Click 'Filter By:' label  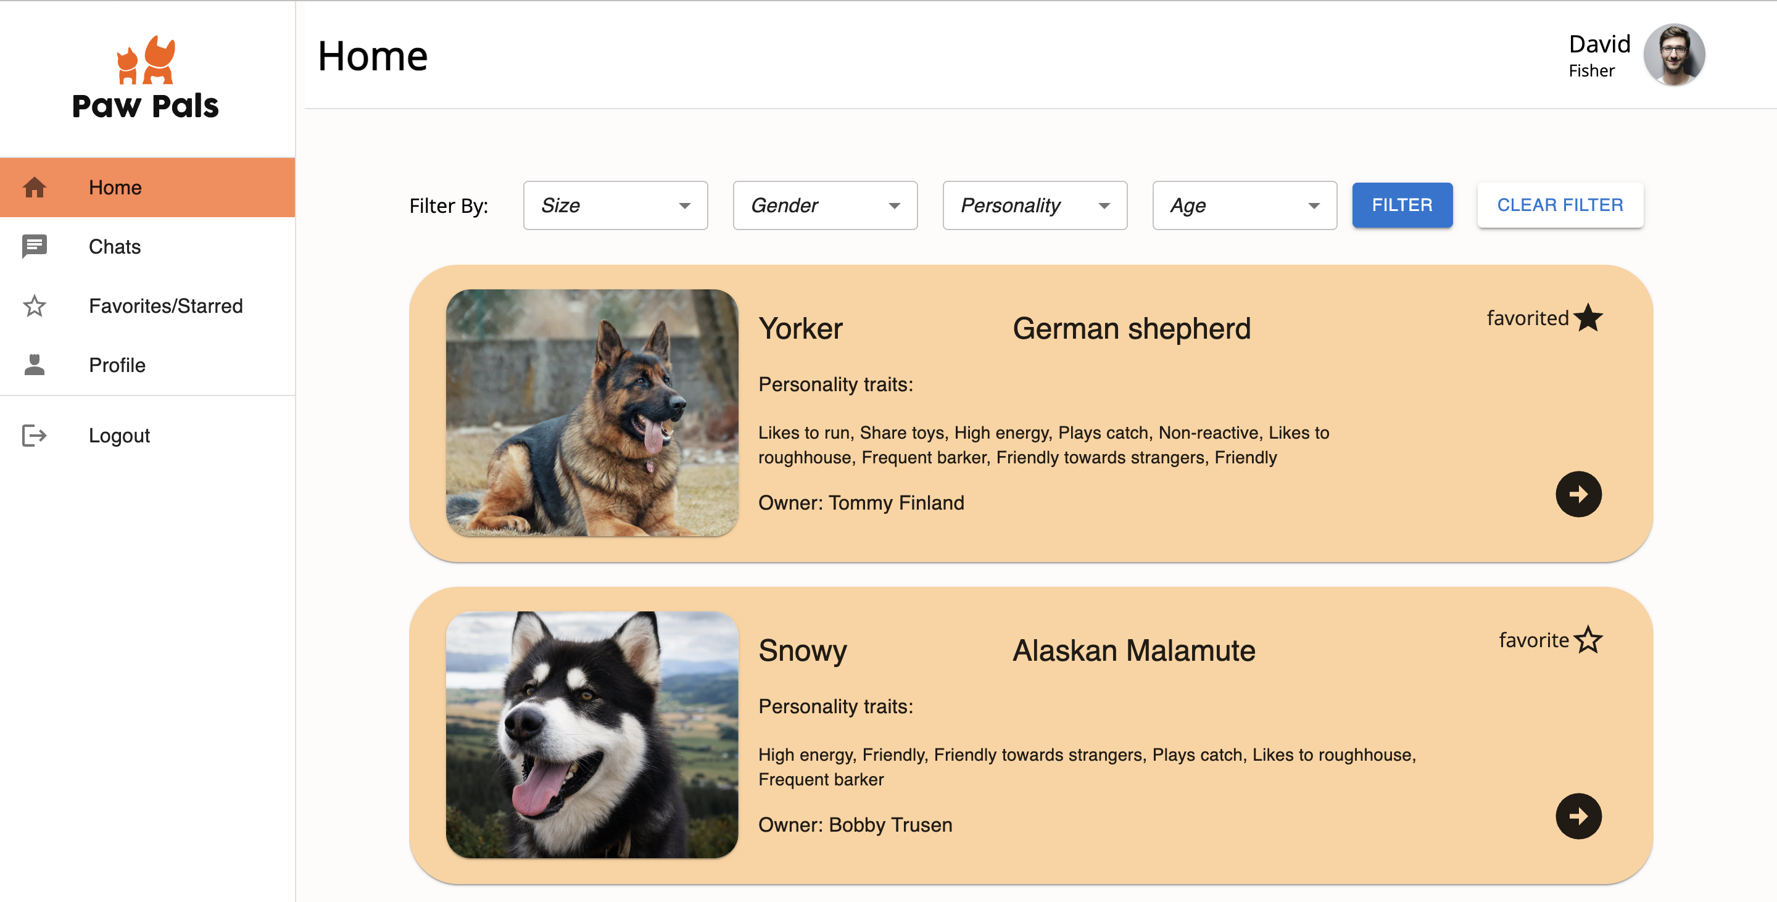pyautogui.click(x=449, y=205)
